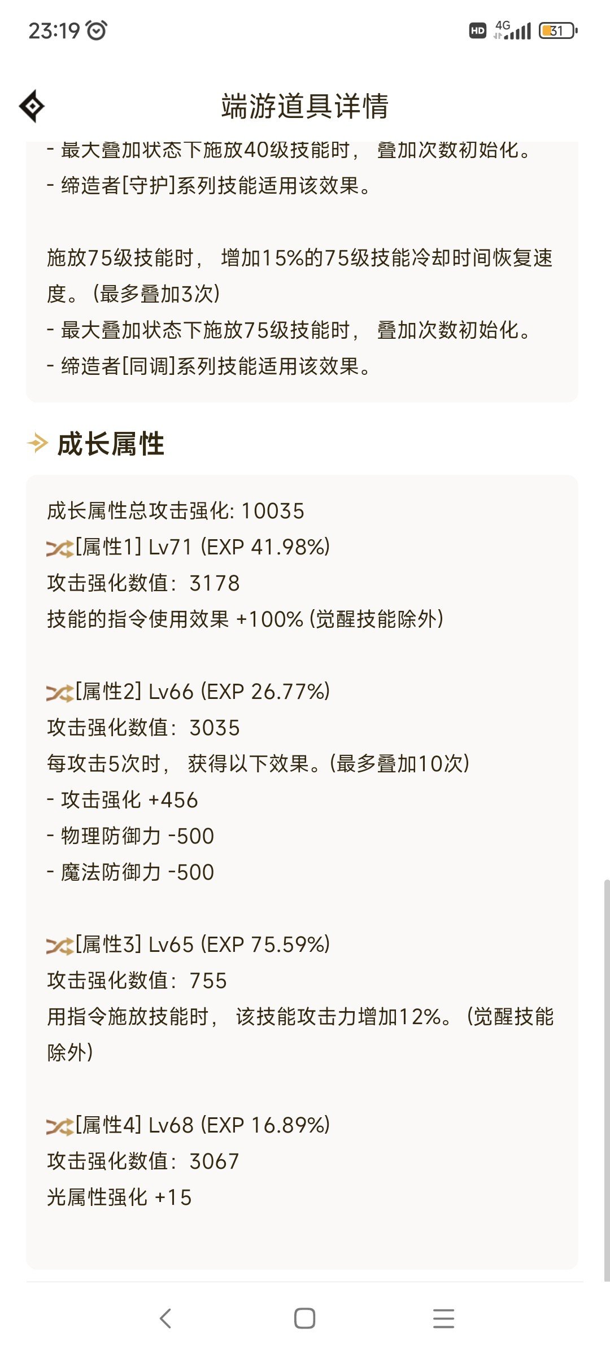Tap the 成长属性 section heading
This screenshot has height=1355, width=610.
111,444
